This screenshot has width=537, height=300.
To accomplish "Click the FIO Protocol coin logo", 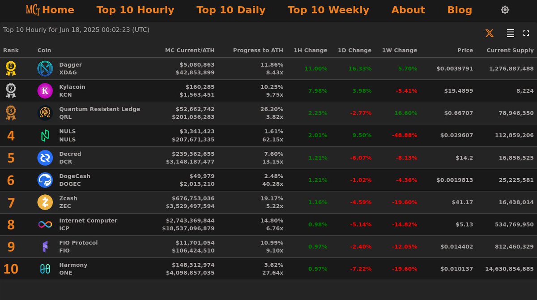I will click(x=45, y=247).
